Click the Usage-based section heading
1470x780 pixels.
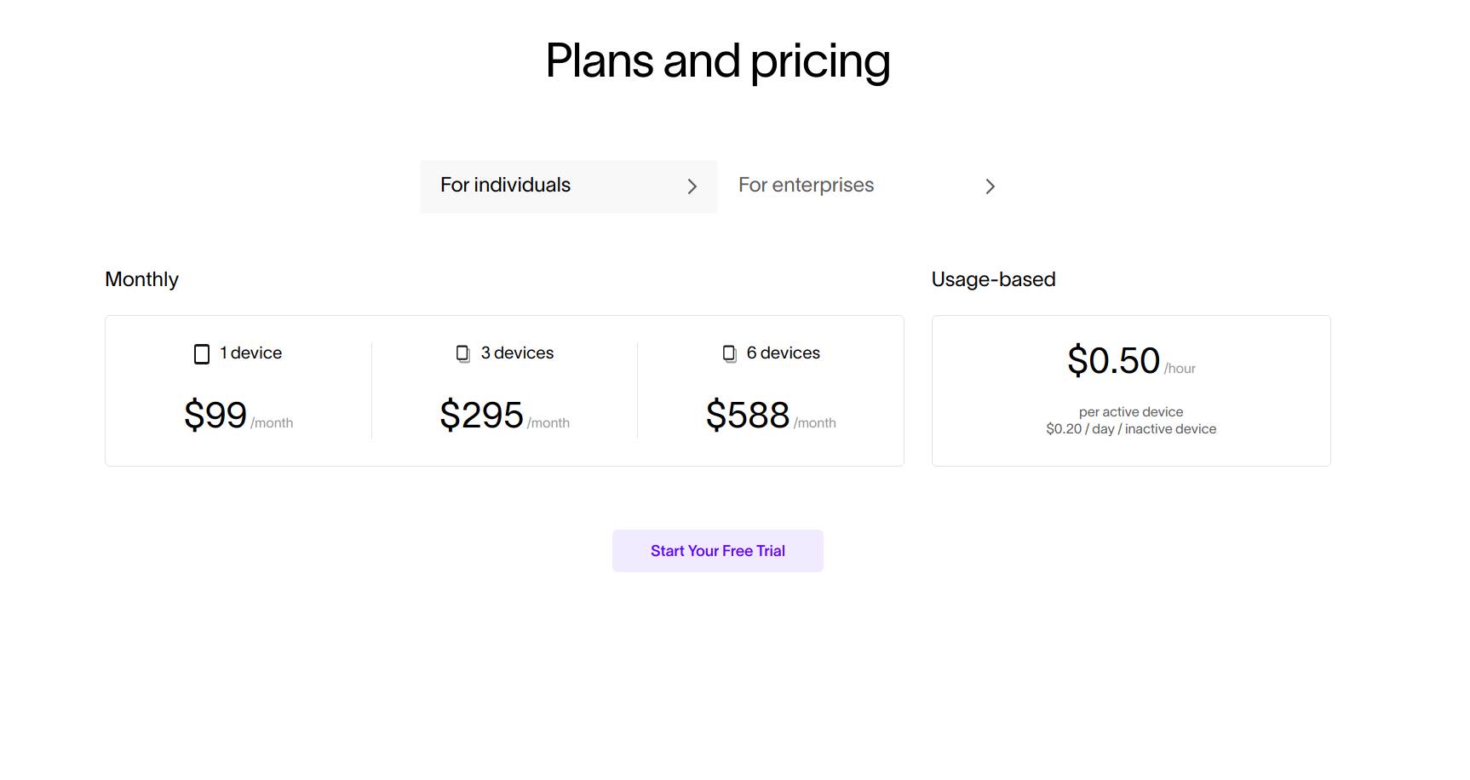point(993,279)
